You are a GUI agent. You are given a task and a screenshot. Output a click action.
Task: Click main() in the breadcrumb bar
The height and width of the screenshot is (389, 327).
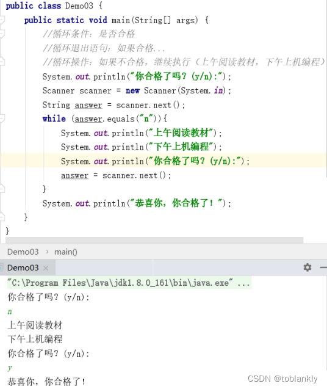click(x=66, y=252)
